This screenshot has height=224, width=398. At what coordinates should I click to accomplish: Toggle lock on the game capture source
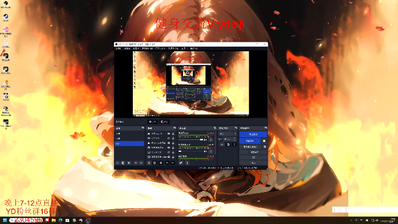click(x=173, y=138)
